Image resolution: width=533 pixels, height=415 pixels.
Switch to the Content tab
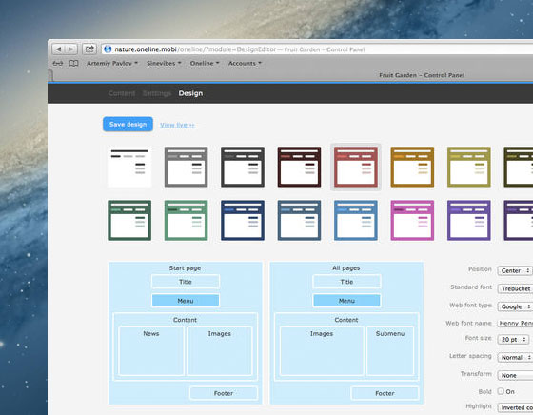122,93
